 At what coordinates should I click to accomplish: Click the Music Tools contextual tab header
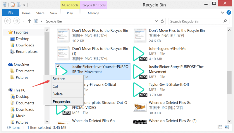(x=70, y=5)
